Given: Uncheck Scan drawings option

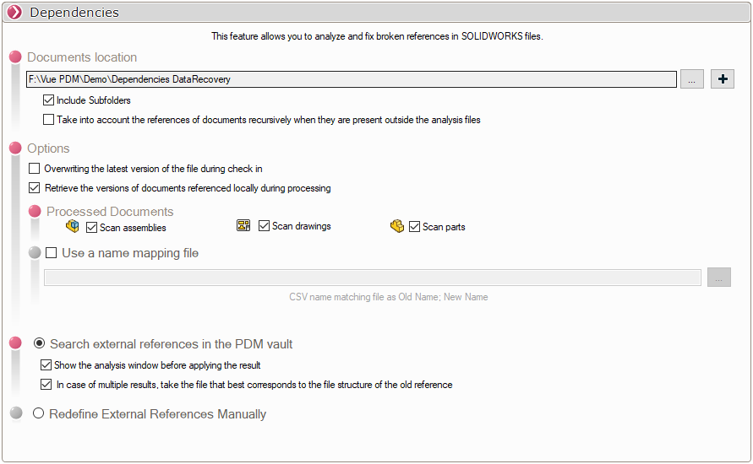Looking at the screenshot, I should point(265,226).
